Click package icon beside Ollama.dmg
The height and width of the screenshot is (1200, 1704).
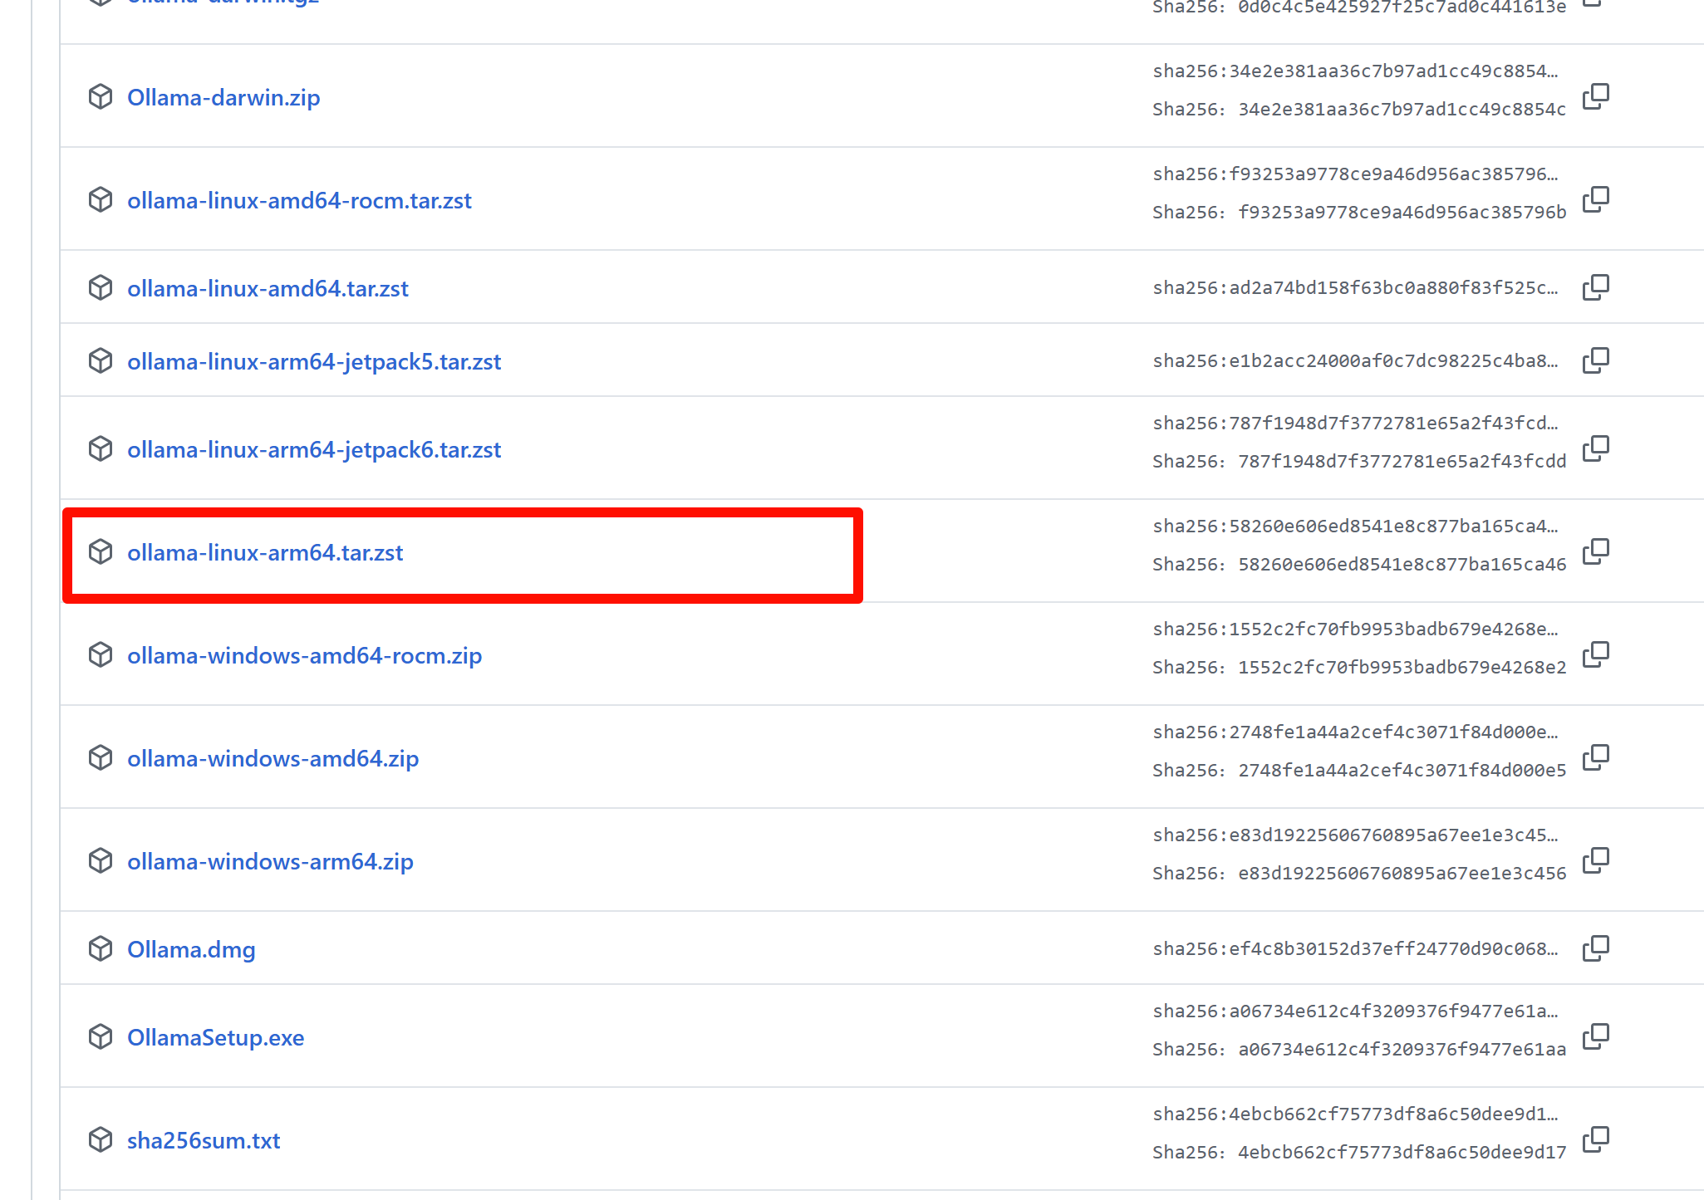101,948
